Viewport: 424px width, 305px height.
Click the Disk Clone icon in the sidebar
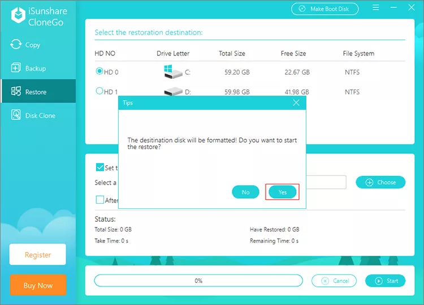pos(16,115)
